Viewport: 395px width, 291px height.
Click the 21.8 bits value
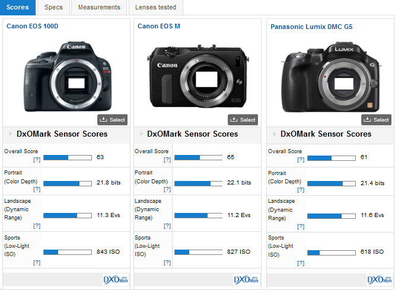(x=109, y=183)
